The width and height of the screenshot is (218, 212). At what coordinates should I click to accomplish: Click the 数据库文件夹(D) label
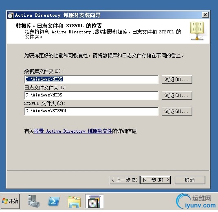tap(43, 72)
